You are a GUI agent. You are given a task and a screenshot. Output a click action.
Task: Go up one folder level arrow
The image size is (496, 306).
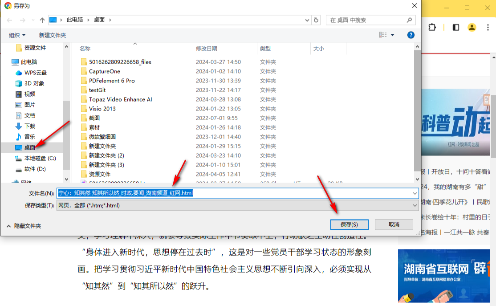click(42, 20)
